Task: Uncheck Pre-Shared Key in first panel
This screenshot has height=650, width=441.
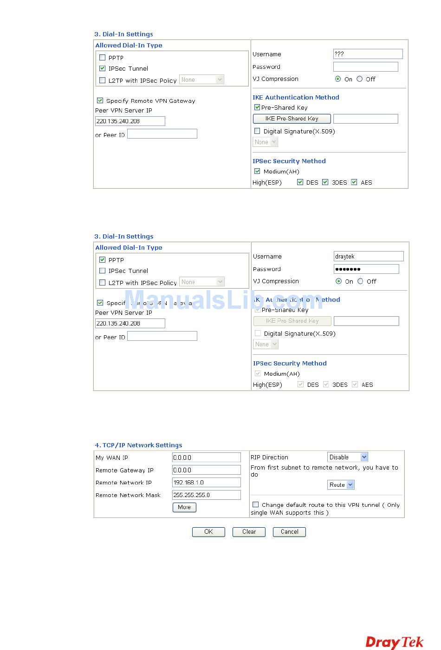Action: point(257,107)
